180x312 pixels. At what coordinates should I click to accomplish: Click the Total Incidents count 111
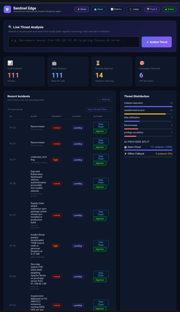click(13, 75)
